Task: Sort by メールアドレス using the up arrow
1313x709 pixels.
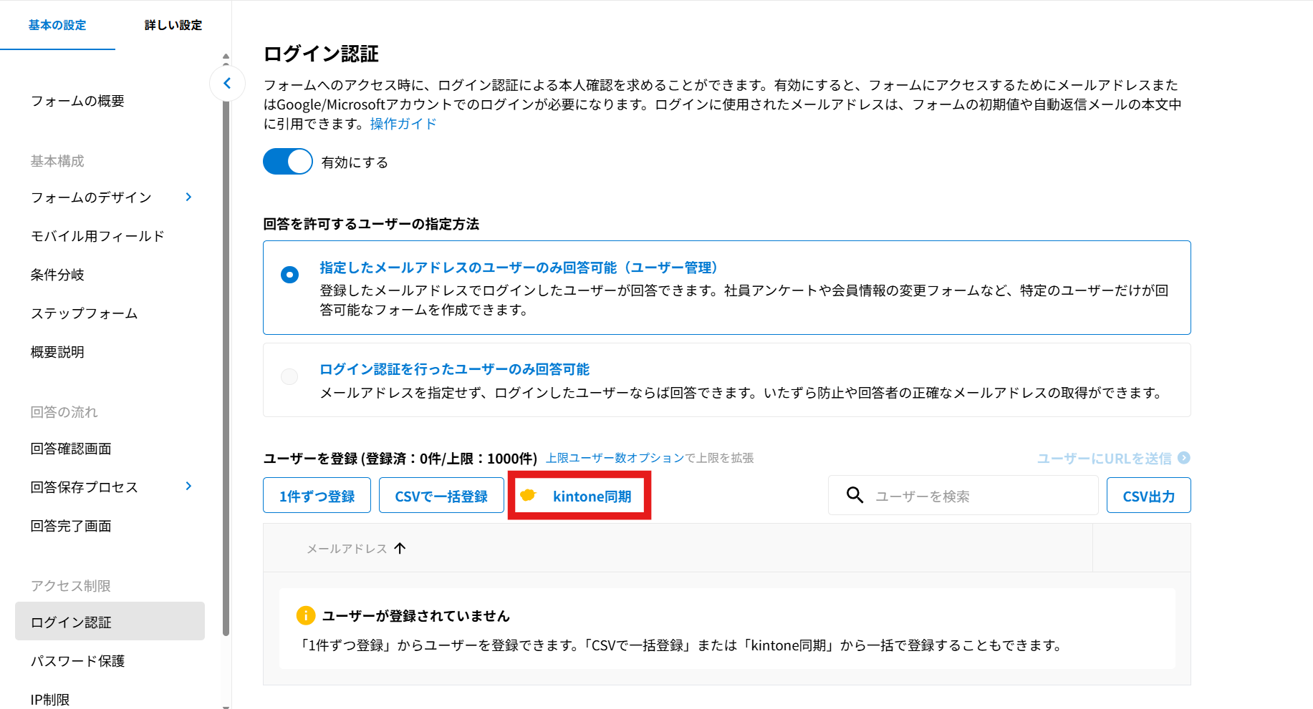Action: point(400,548)
